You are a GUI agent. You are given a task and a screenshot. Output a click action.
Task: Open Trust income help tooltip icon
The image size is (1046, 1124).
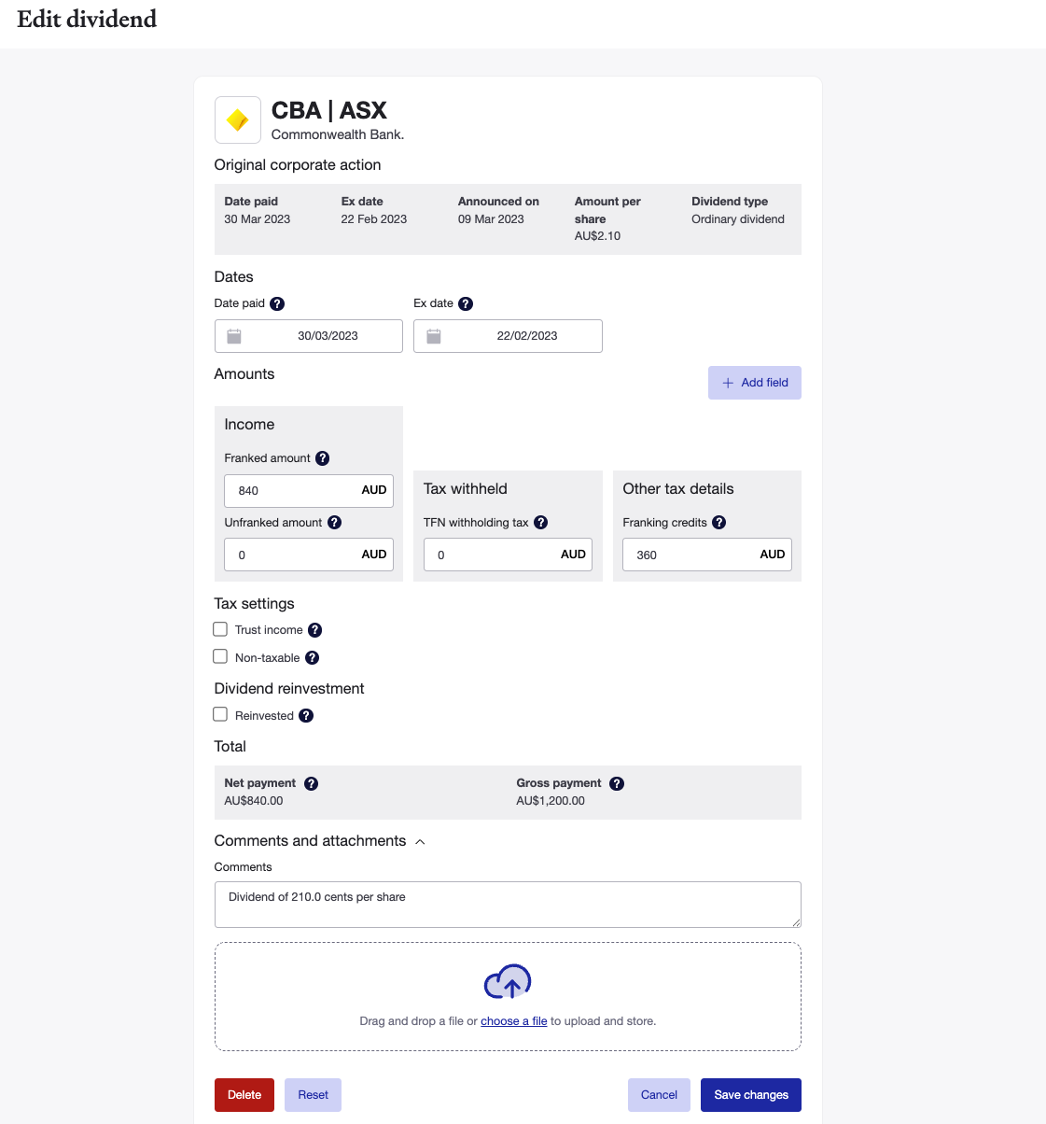pyautogui.click(x=314, y=630)
